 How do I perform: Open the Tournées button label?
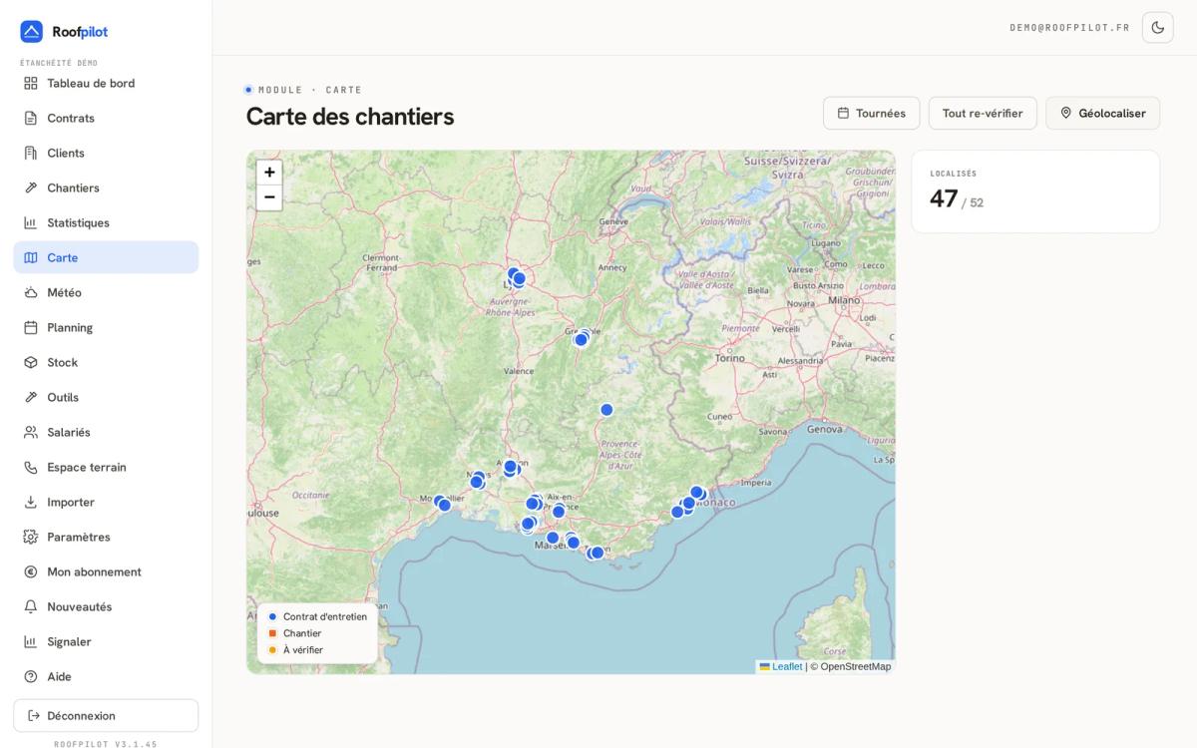(881, 113)
